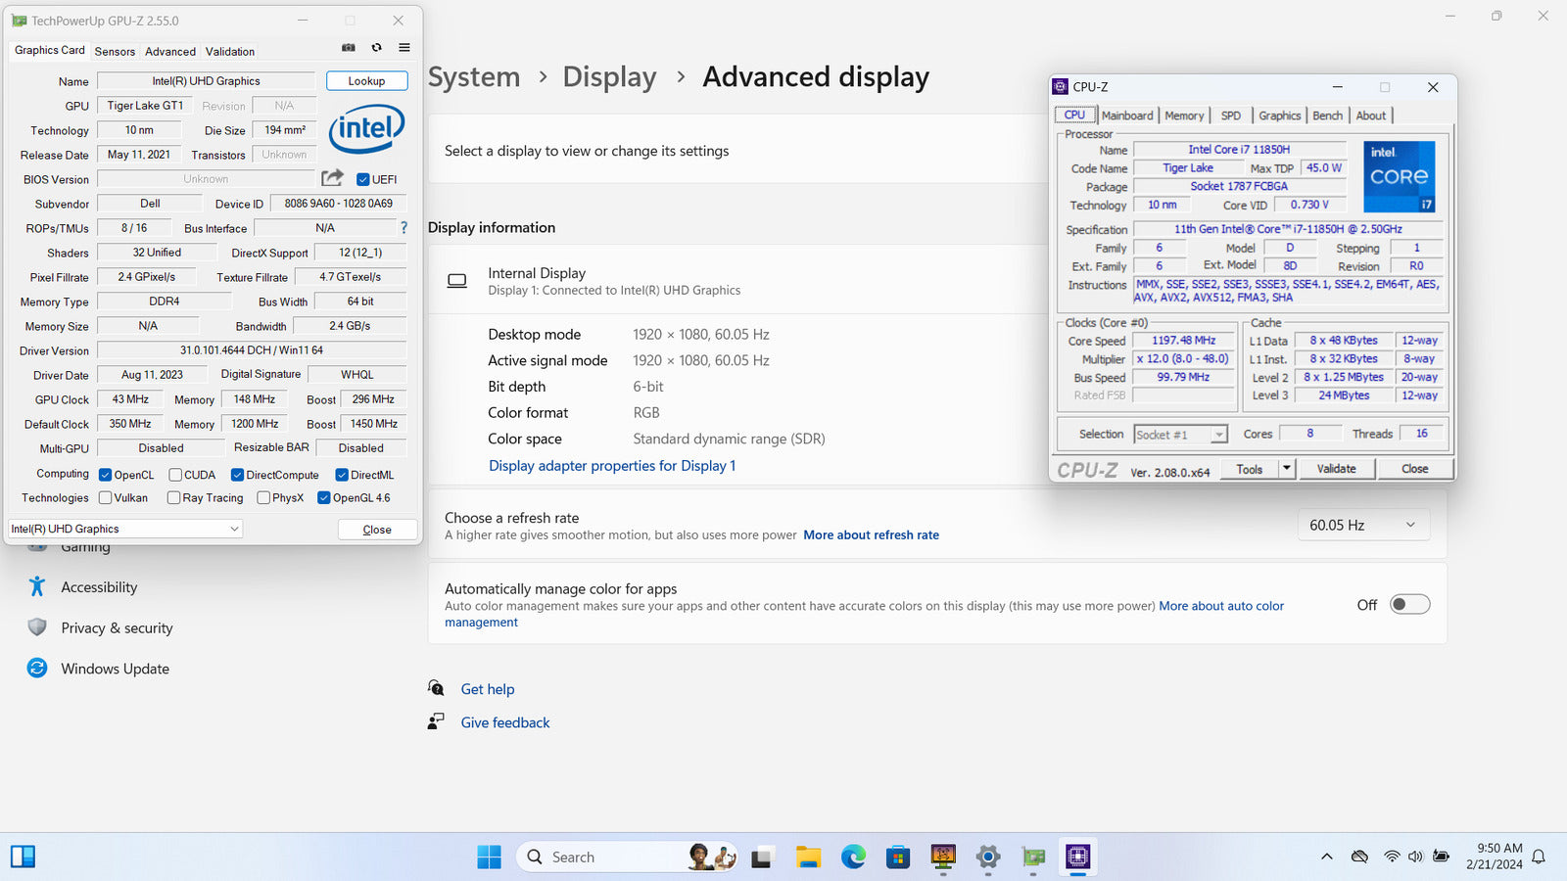Switch to the Advanced tab in GPU-Z
The height and width of the screenshot is (881, 1567).
point(170,52)
